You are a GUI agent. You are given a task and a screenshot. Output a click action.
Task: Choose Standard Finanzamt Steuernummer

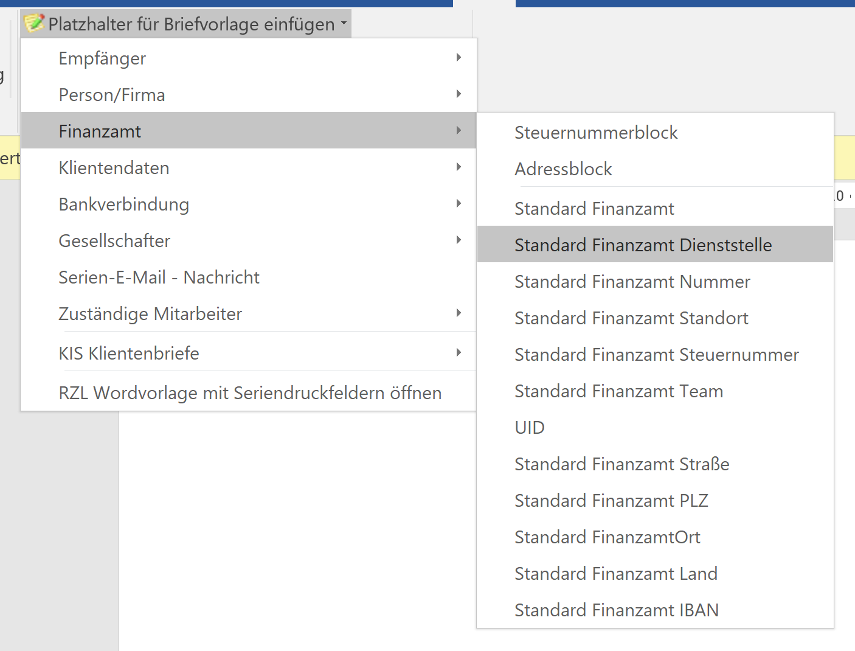[x=656, y=355]
